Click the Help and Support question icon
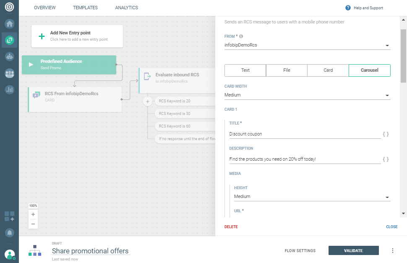 point(348,8)
